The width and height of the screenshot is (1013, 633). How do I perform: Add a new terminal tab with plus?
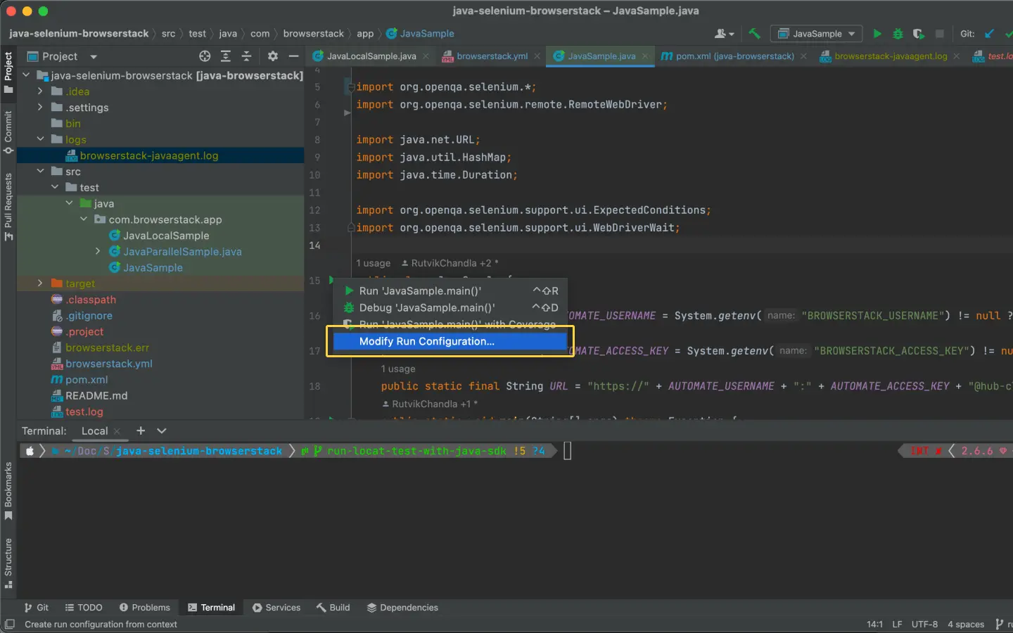click(x=141, y=430)
